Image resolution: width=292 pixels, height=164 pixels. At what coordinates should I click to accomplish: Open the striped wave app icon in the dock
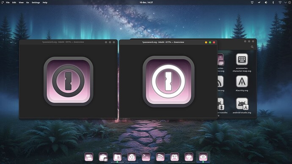160,157
